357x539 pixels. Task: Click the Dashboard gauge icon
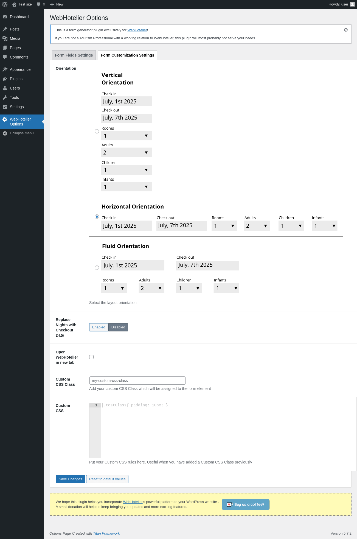(x=5, y=17)
